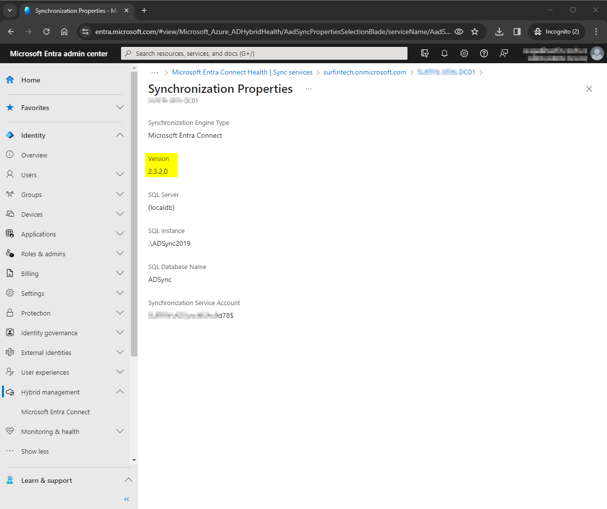Click the user account avatar
The width and height of the screenshot is (607, 509).
point(597,53)
